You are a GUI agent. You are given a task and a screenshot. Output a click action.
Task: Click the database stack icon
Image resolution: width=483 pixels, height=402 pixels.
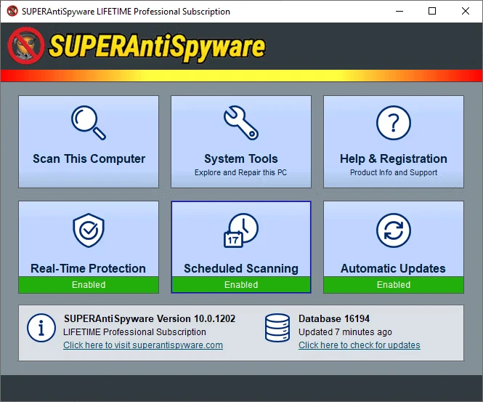click(277, 328)
